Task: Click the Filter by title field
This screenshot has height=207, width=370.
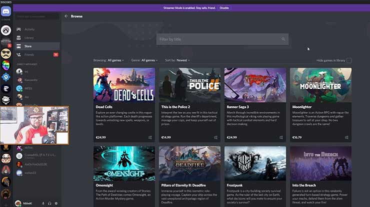Action: 222,39
